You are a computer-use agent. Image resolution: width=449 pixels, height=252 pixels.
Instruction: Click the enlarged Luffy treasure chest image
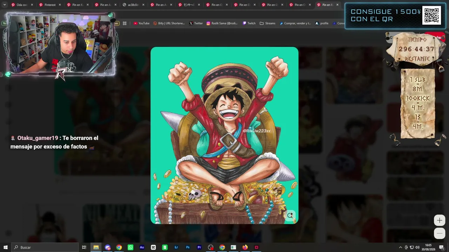point(224,135)
